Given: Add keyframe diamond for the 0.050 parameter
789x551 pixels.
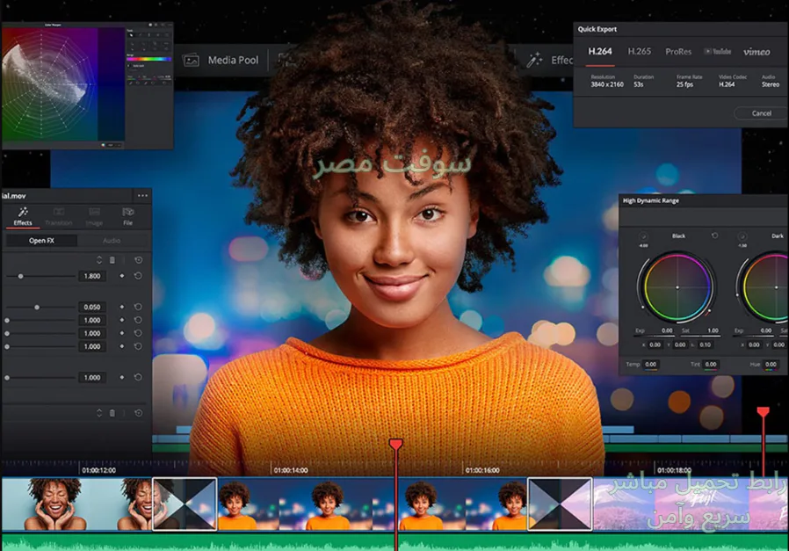Looking at the screenshot, I should [x=122, y=307].
